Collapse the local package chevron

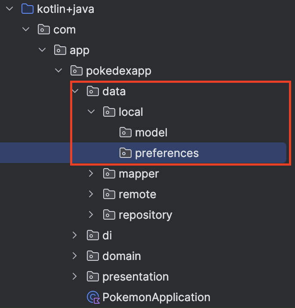[91, 112]
